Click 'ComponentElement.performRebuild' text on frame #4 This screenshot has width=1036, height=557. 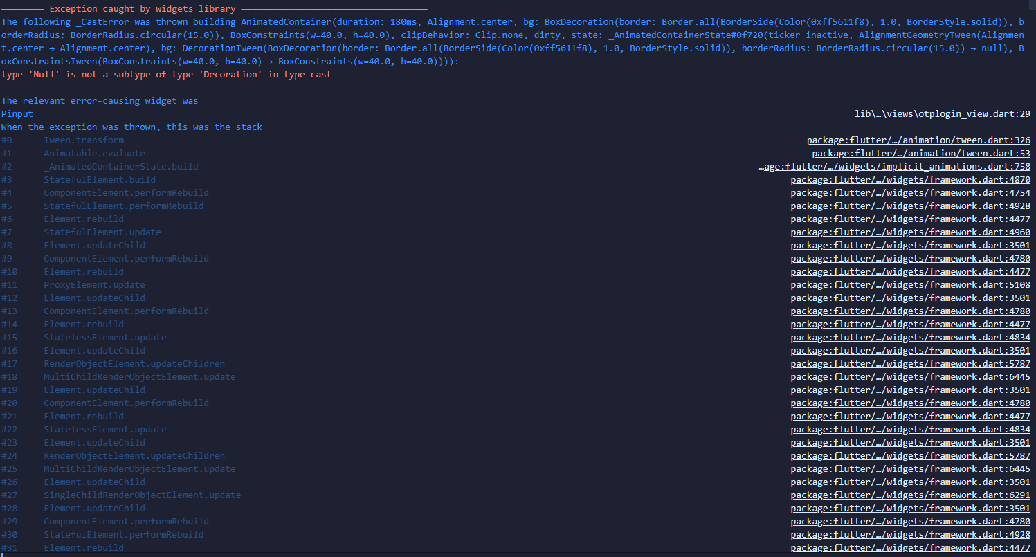pyautogui.click(x=127, y=193)
